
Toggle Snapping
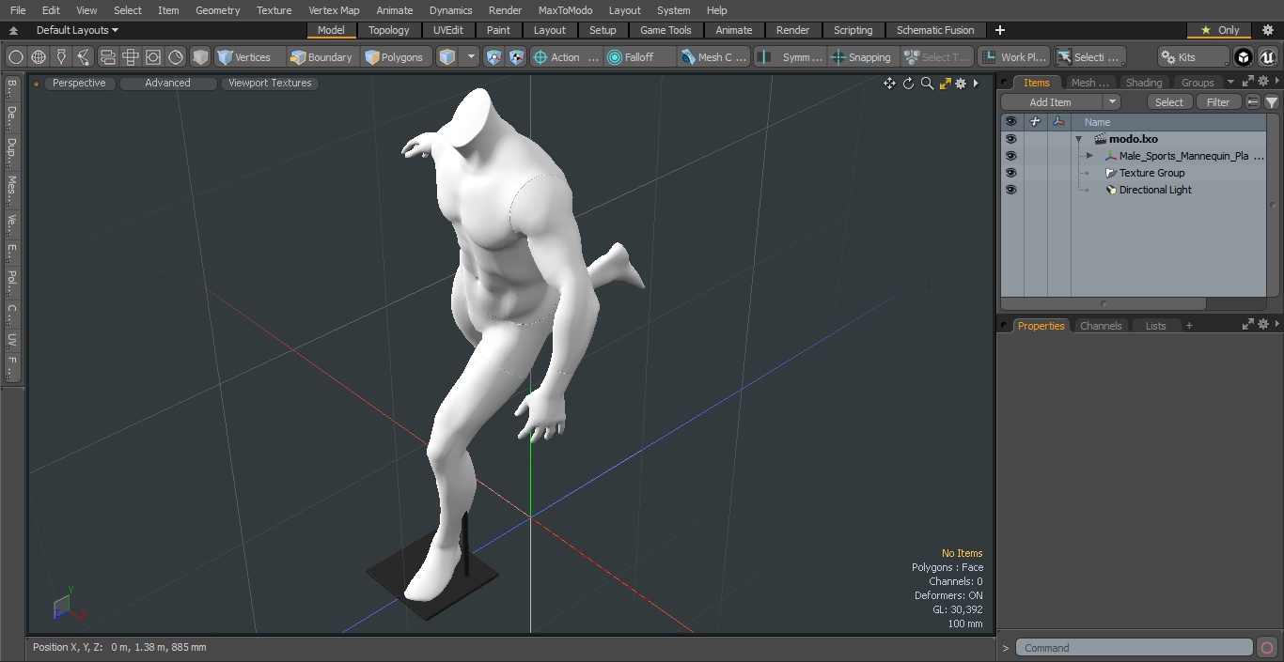(x=862, y=57)
